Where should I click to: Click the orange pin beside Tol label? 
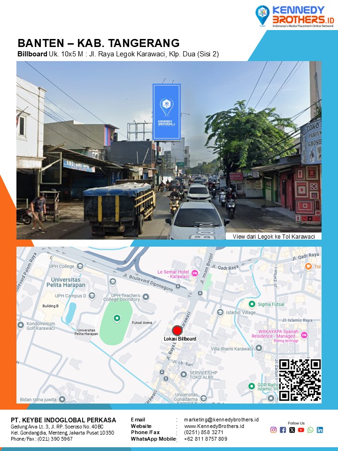click(x=308, y=266)
